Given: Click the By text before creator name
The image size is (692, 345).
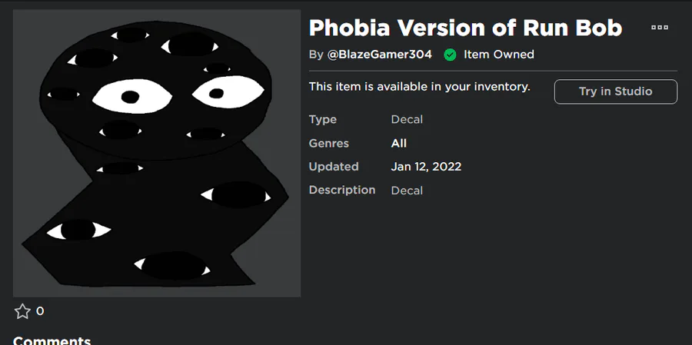Looking at the screenshot, I should click(x=316, y=55).
